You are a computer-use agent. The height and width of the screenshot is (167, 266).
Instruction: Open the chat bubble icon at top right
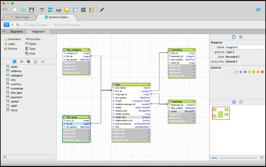click(258, 10)
